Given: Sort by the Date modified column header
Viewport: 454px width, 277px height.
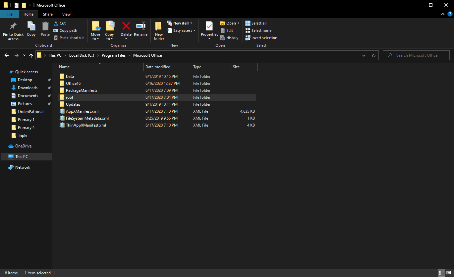Looking at the screenshot, I should [167, 67].
